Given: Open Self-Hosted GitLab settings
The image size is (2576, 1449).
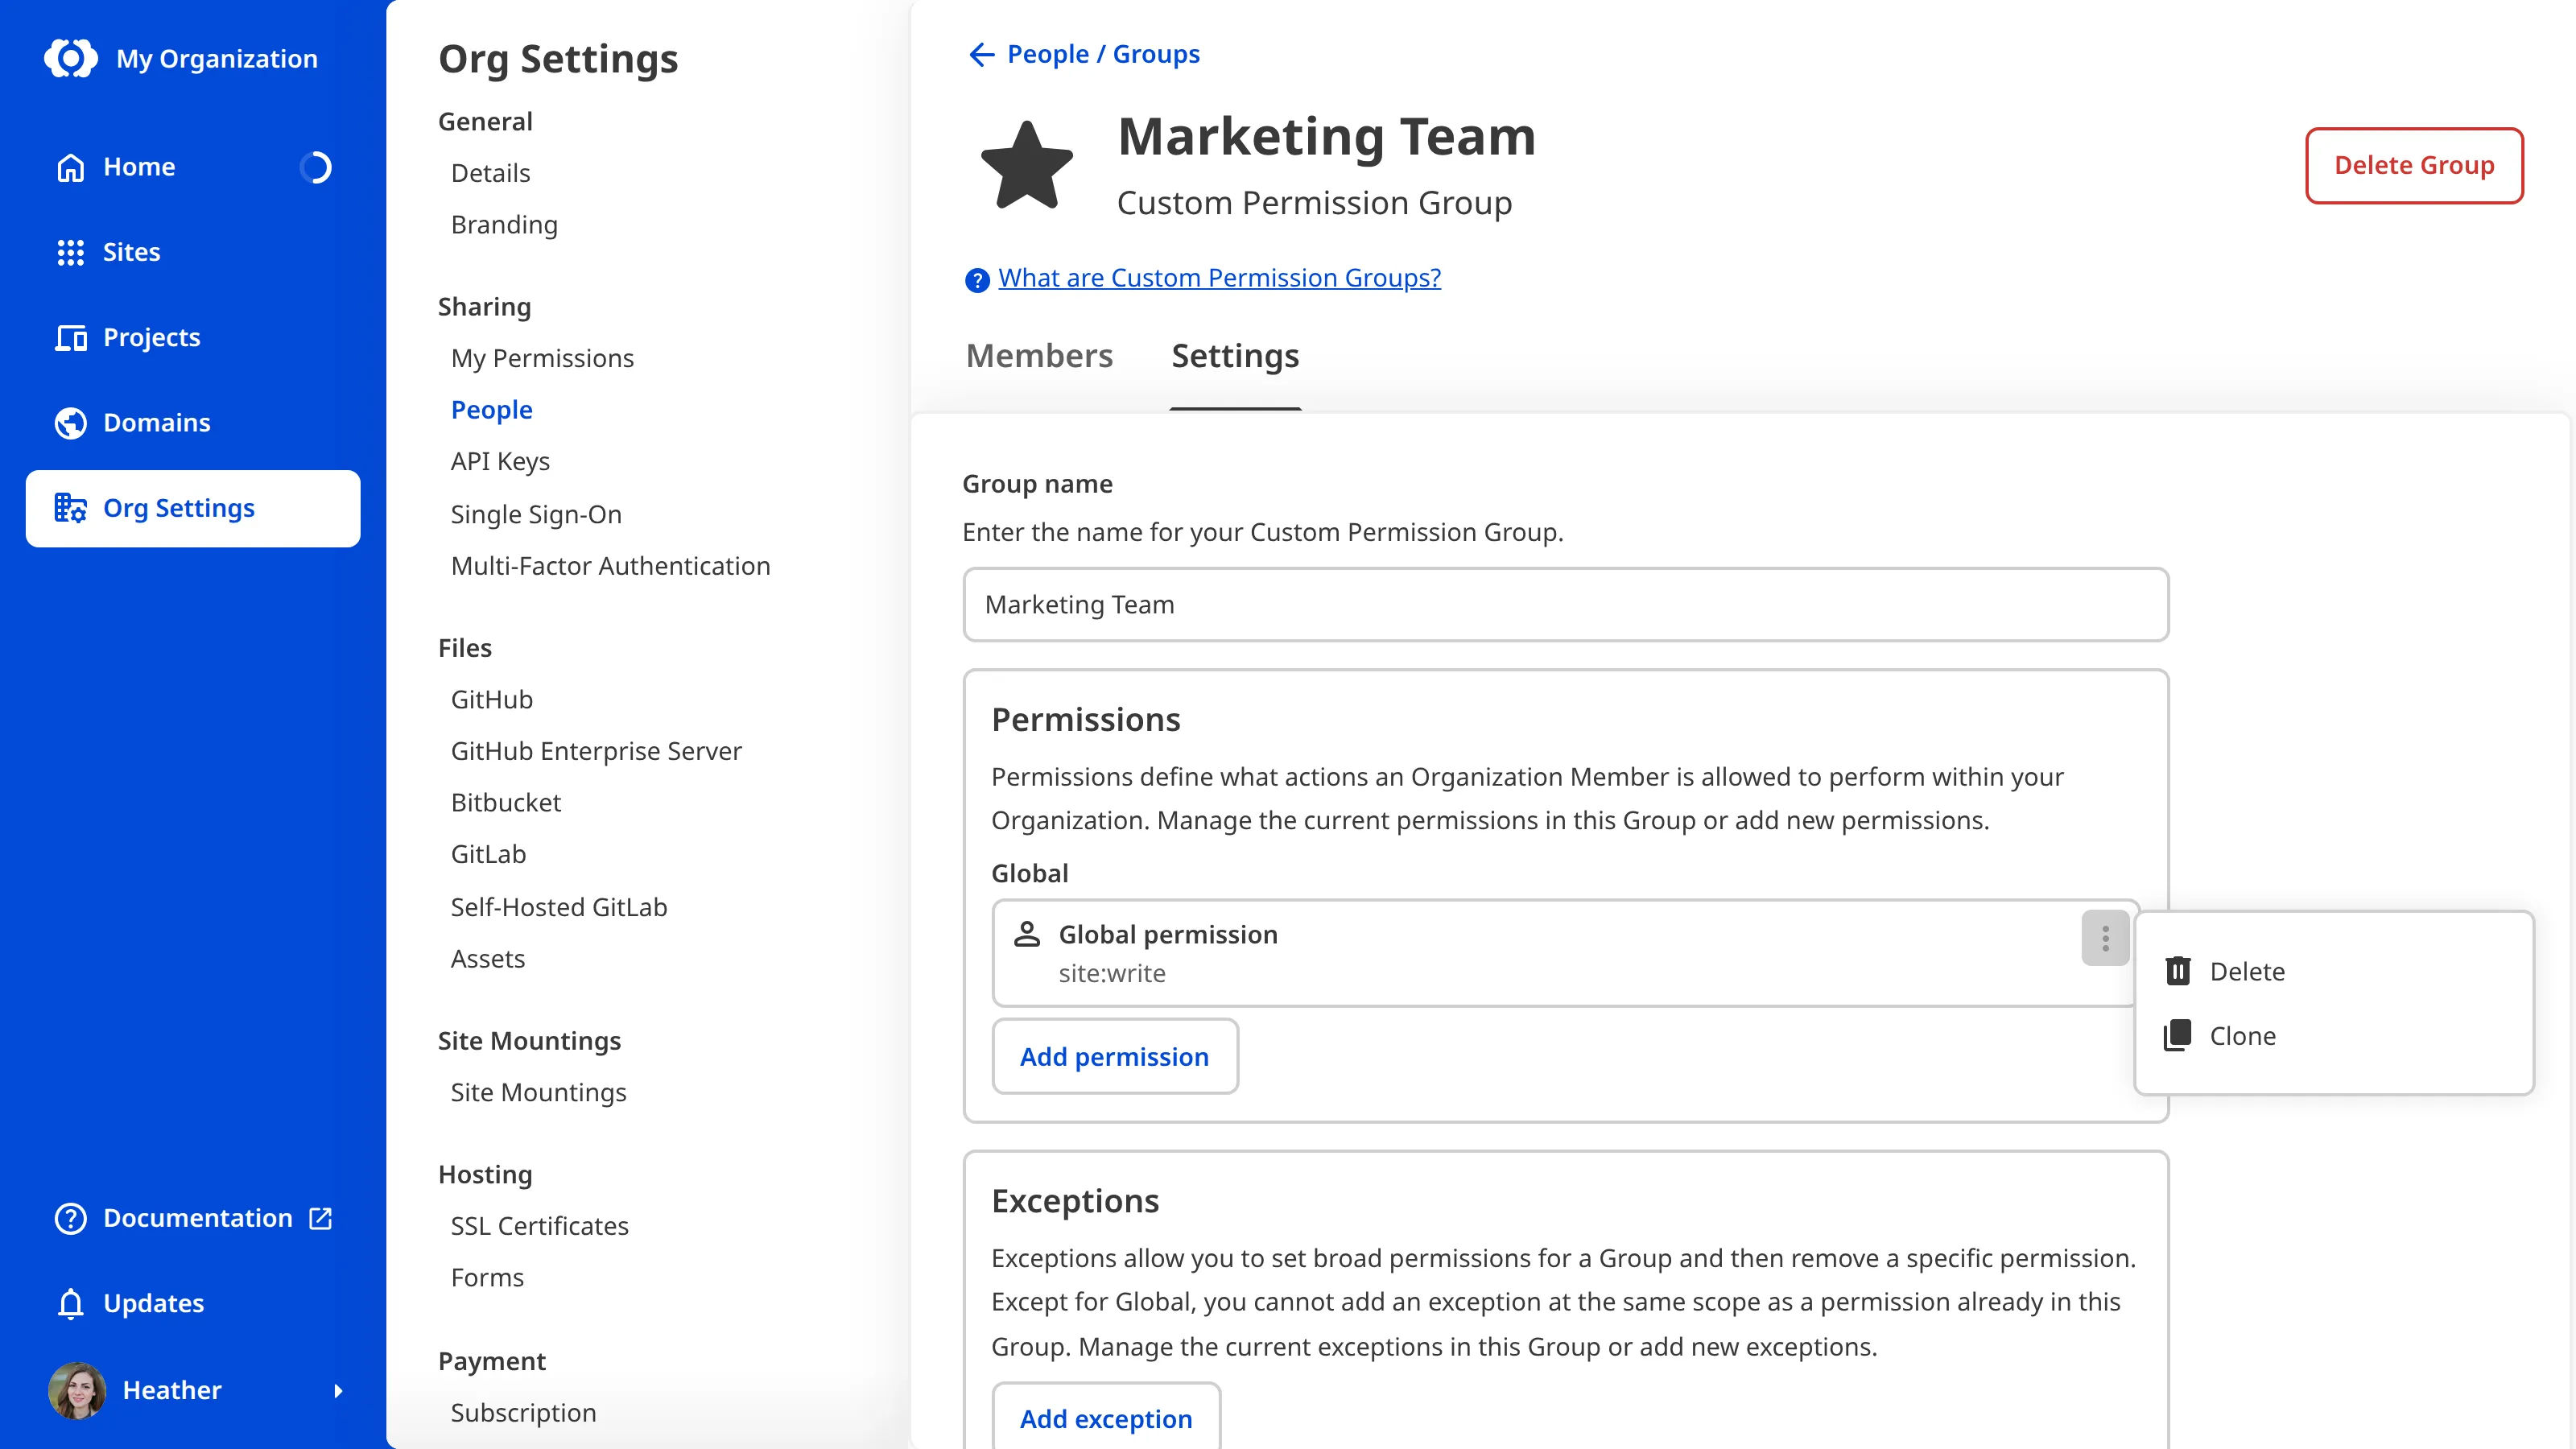Looking at the screenshot, I should 559,907.
